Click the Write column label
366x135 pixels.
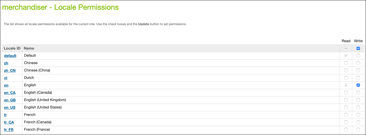(x=358, y=41)
